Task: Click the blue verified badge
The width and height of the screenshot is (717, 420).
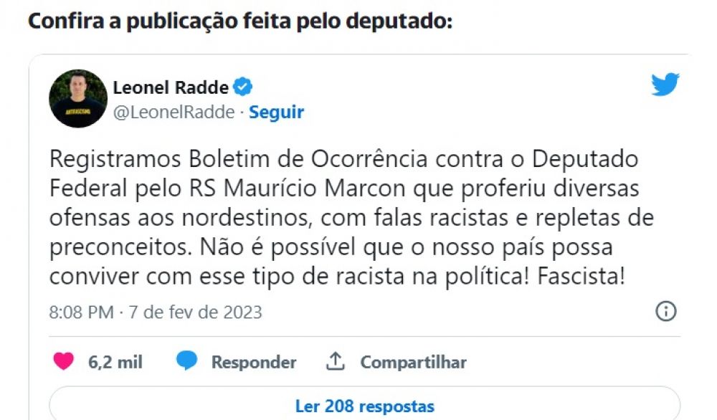Action: pos(243,88)
